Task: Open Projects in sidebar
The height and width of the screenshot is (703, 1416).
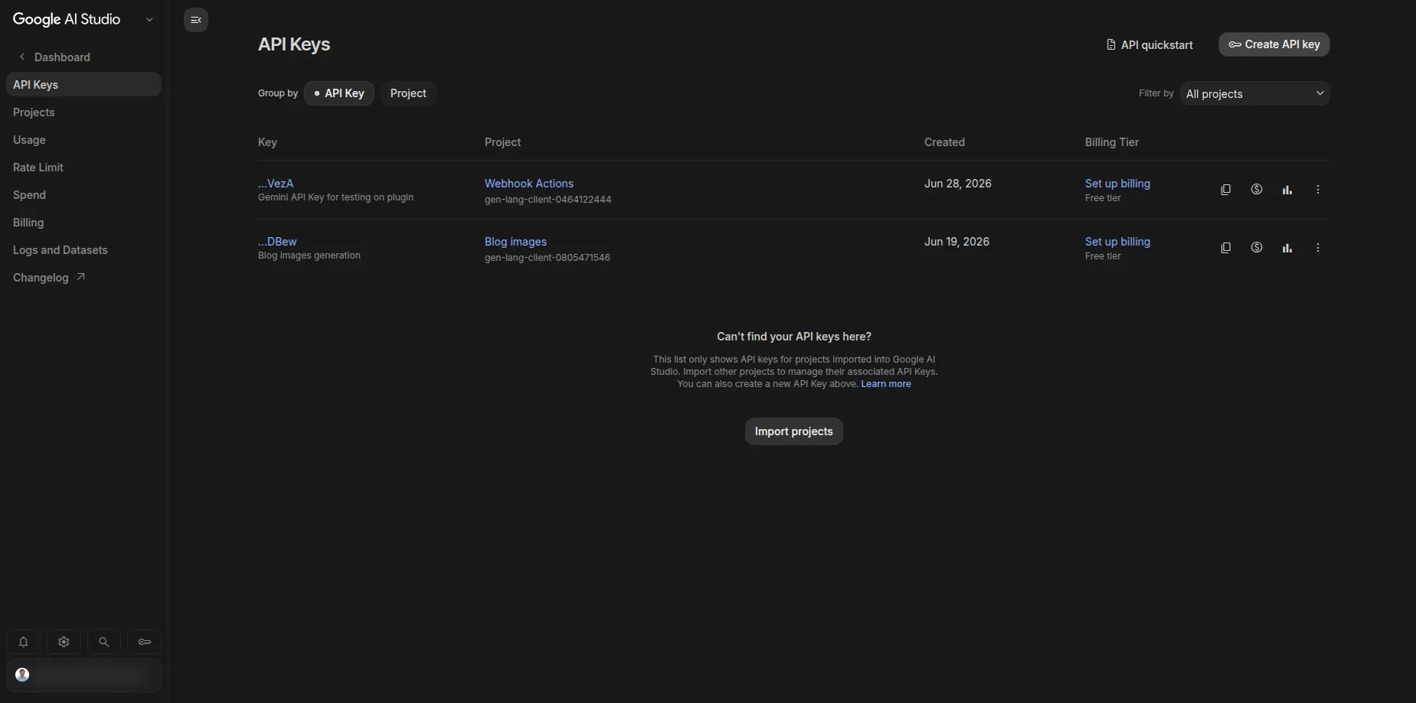Action: click(83, 112)
